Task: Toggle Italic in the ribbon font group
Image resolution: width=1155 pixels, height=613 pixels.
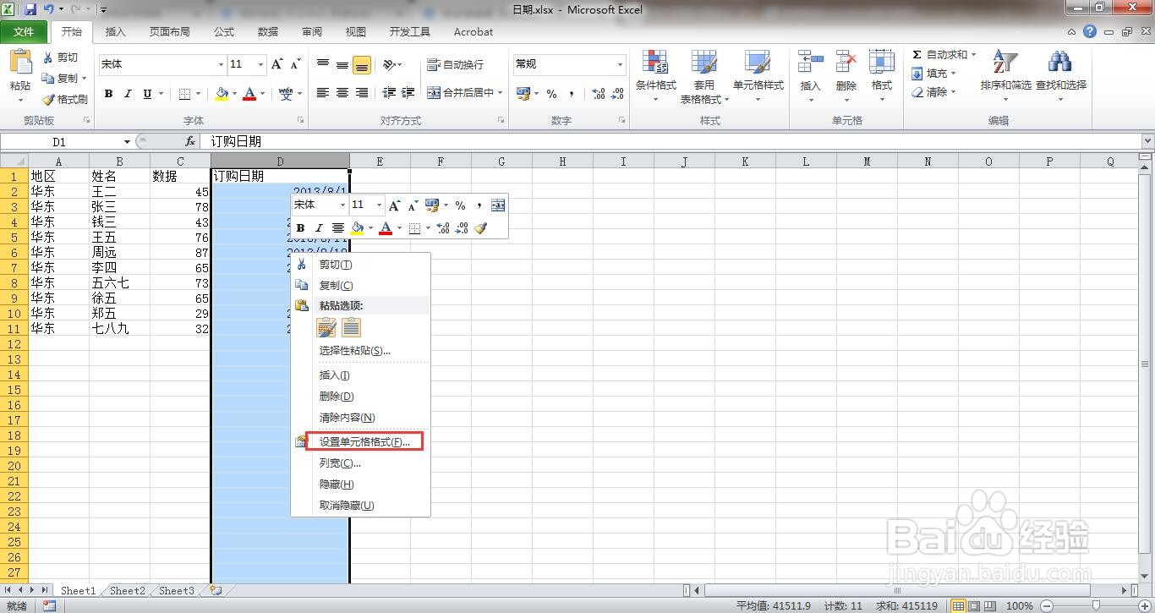Action: 128,94
